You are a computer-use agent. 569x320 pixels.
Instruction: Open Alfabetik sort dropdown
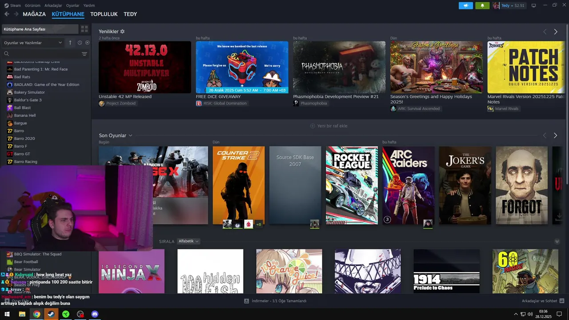point(188,241)
